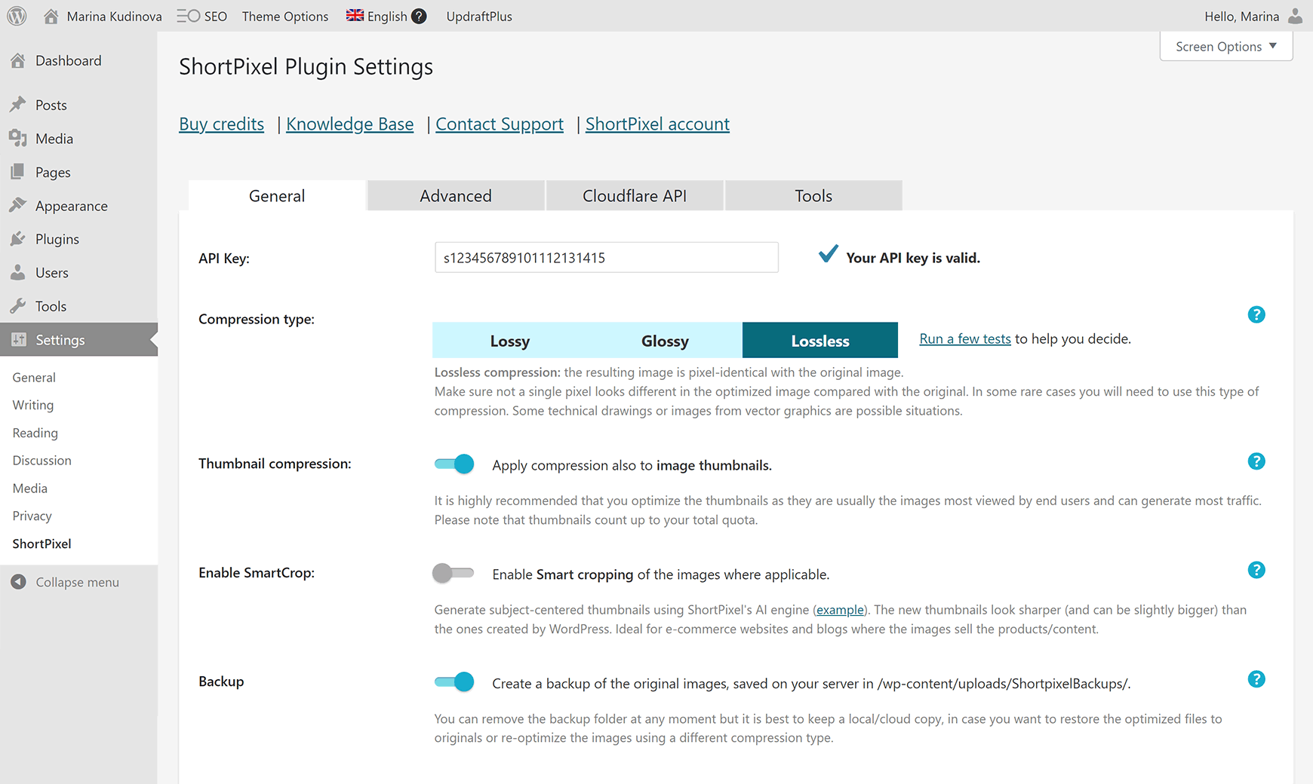Open Theme Options in admin bar
The height and width of the screenshot is (784, 1313).
(x=285, y=16)
